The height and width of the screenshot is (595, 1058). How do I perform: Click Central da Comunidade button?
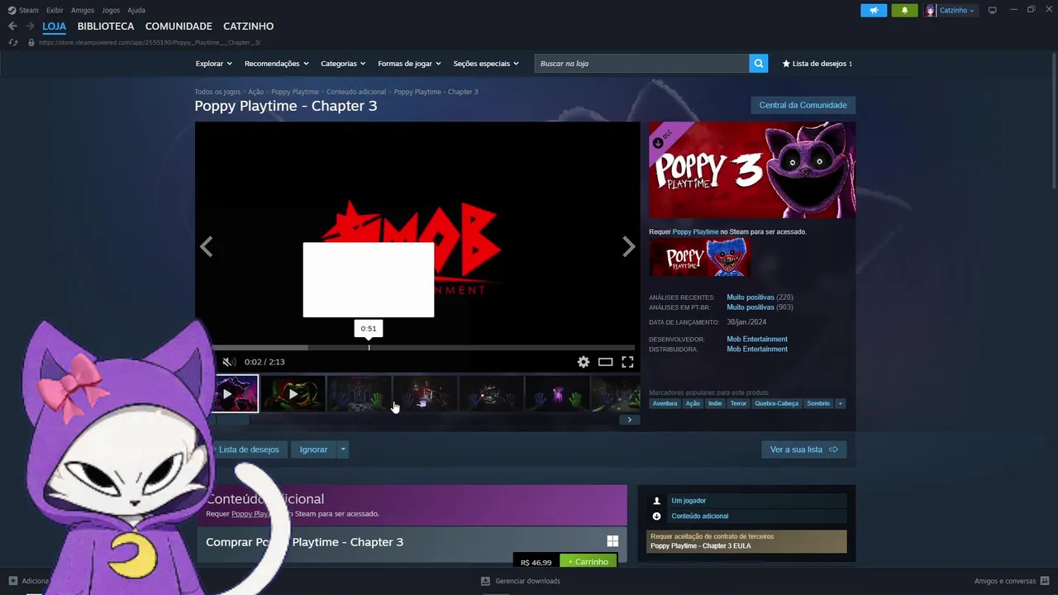click(803, 105)
